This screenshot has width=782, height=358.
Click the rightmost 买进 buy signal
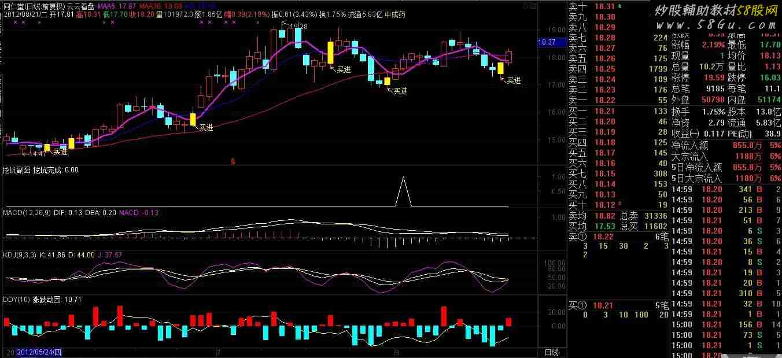(514, 81)
